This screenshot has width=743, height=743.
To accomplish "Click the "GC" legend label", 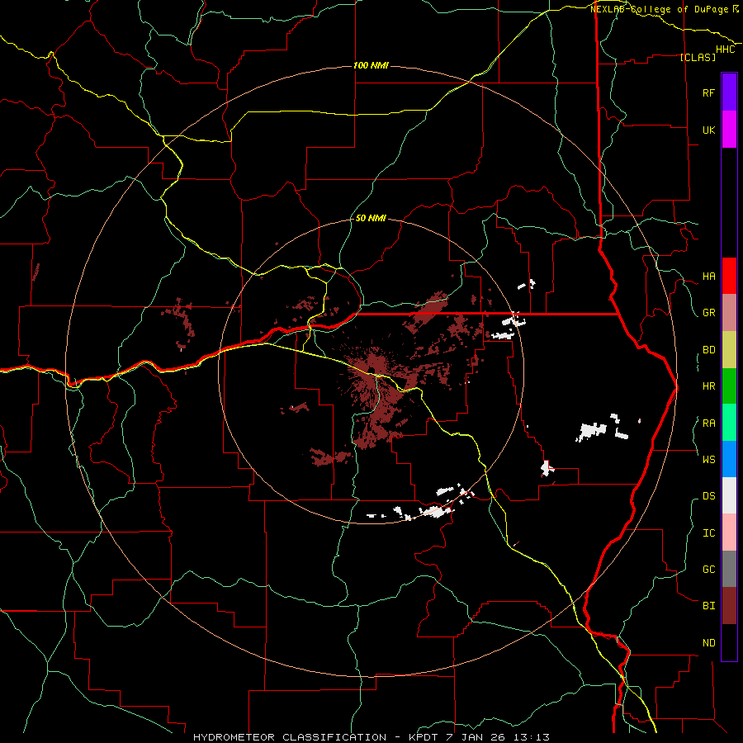I will coord(708,569).
